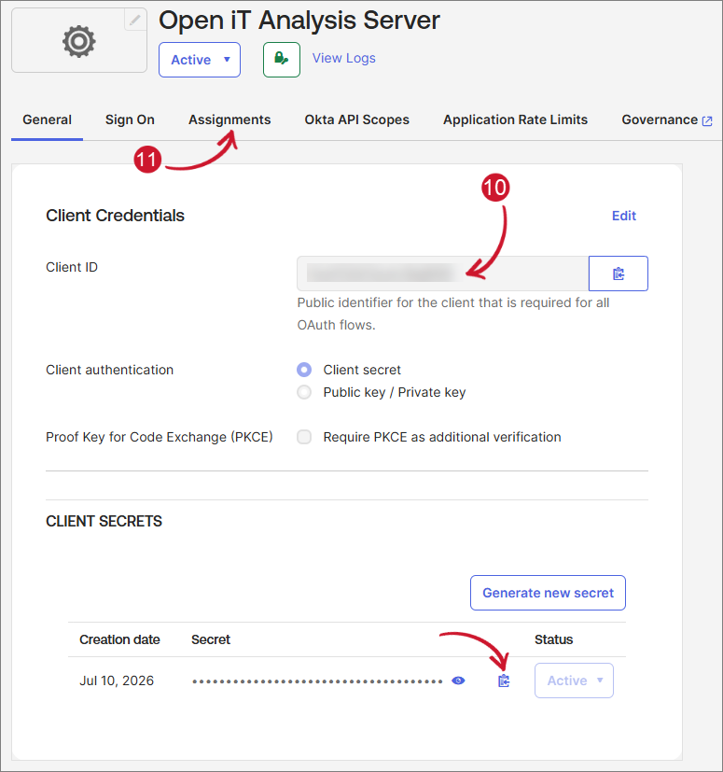Open the Active application status dropdown
Image resolution: width=723 pixels, height=772 pixels.
pyautogui.click(x=200, y=60)
